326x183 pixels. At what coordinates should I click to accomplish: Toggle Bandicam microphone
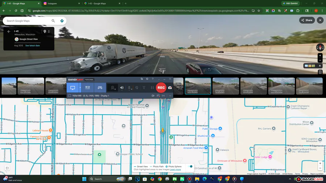129,88
